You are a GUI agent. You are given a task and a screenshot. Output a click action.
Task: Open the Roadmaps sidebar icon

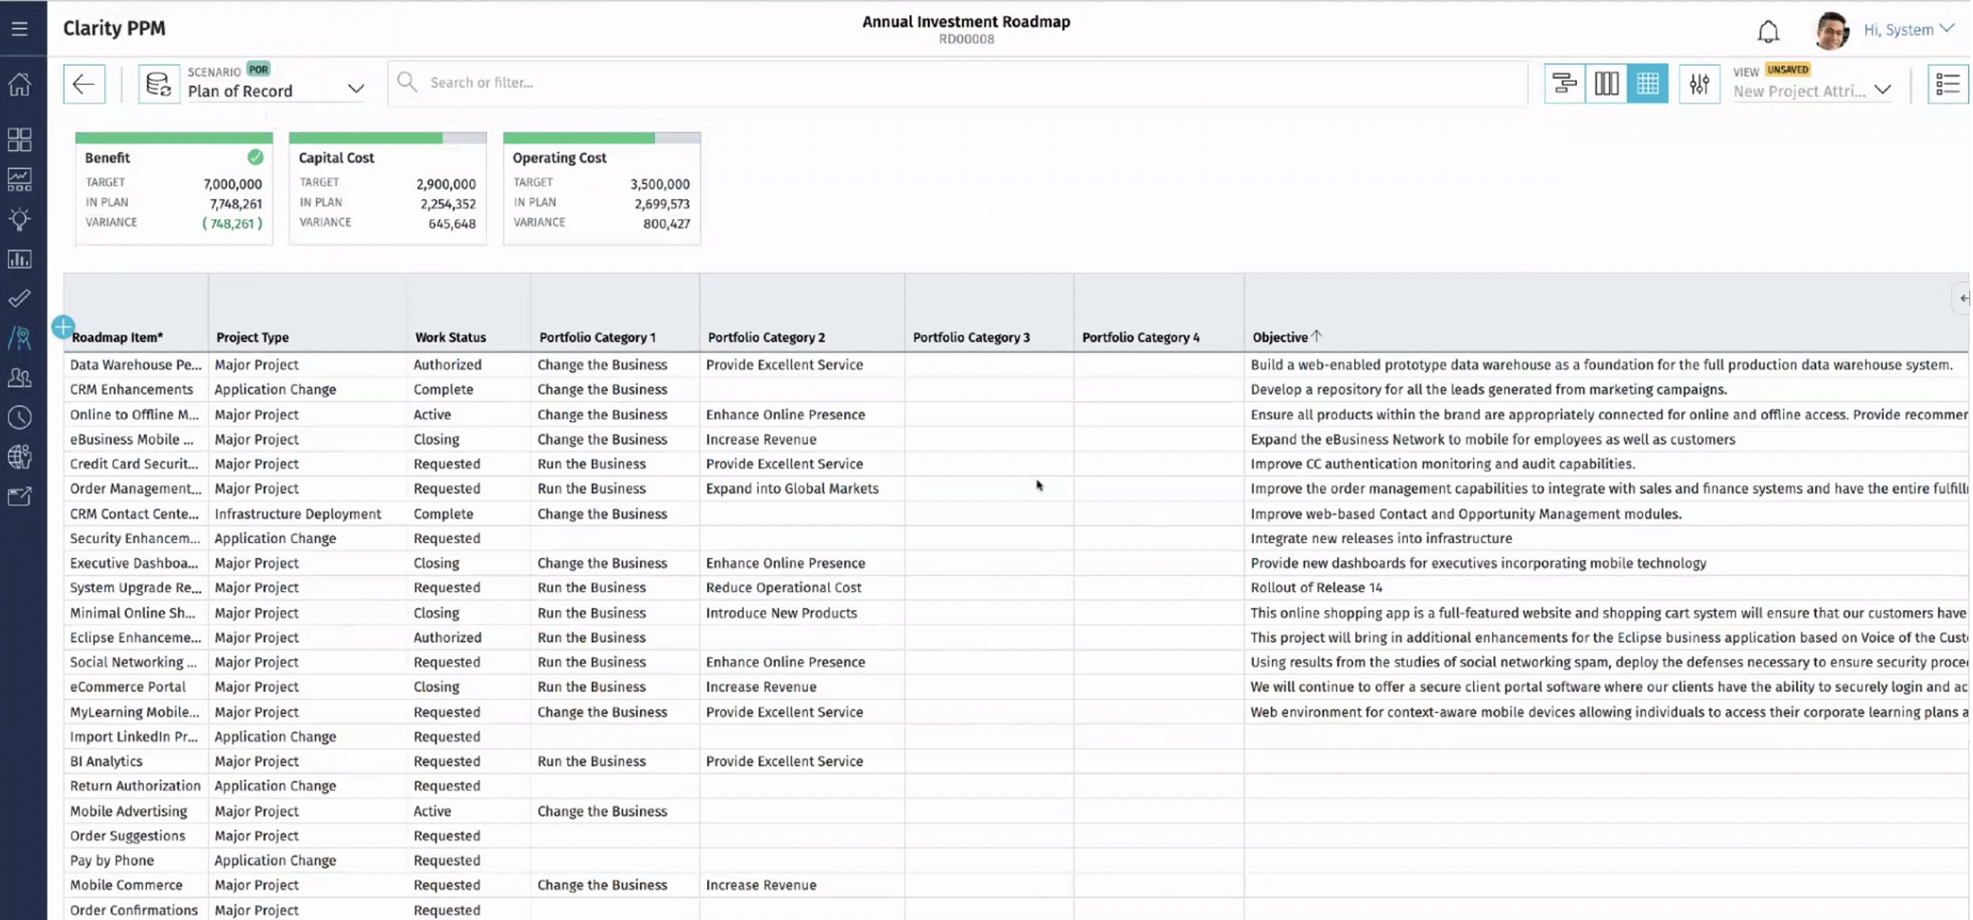tap(20, 339)
